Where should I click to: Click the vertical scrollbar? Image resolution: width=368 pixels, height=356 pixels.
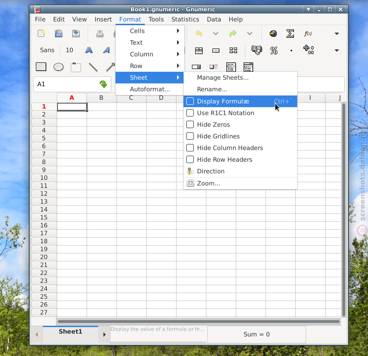(x=344, y=210)
